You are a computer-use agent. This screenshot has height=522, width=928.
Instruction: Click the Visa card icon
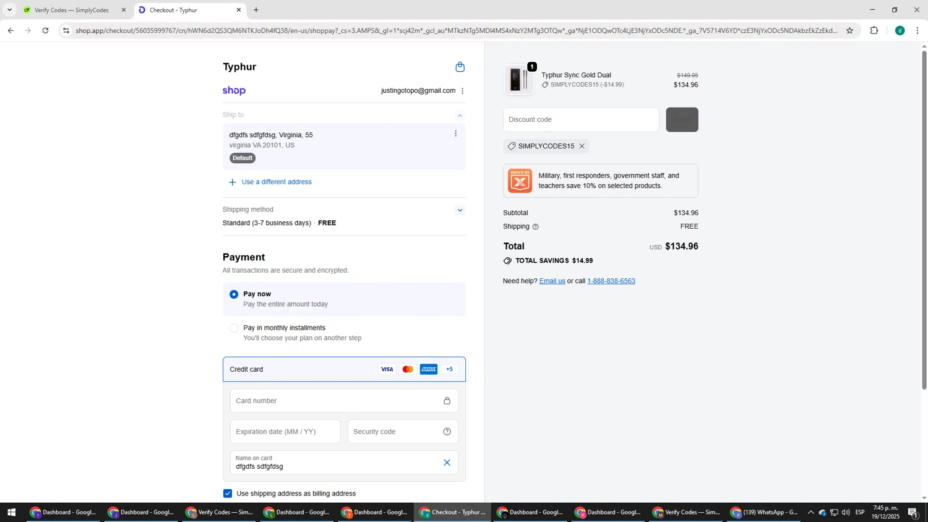click(387, 369)
